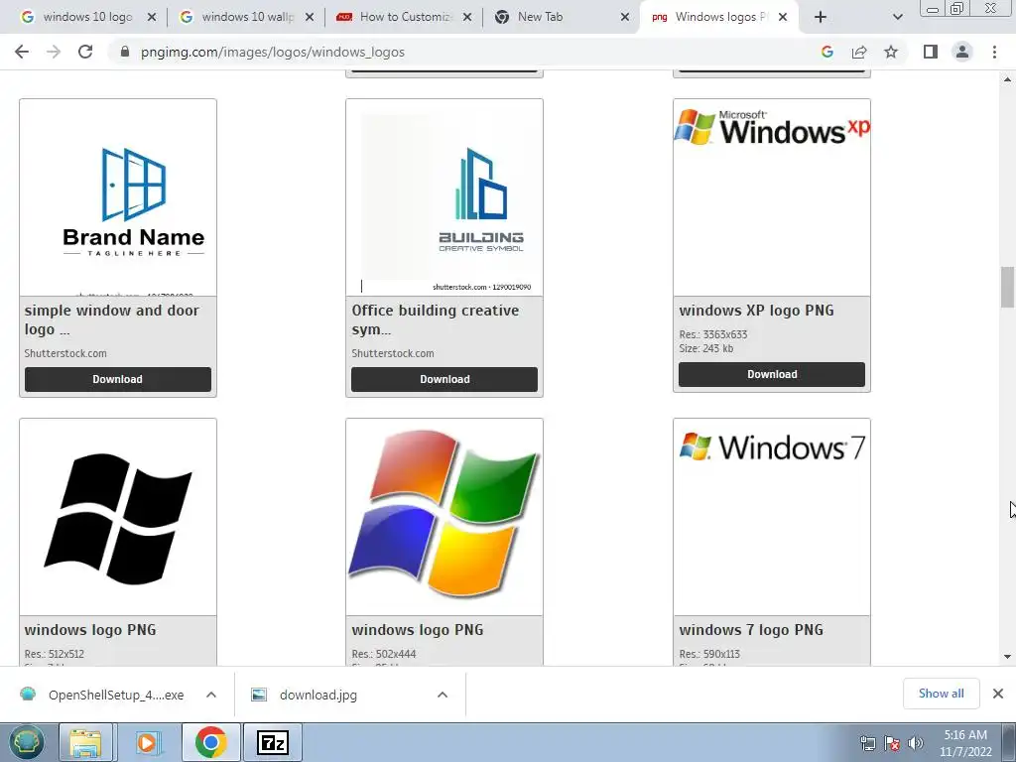The height and width of the screenshot is (762, 1016).
Task: Click 'Office building creative sym...' title
Action: (x=436, y=319)
